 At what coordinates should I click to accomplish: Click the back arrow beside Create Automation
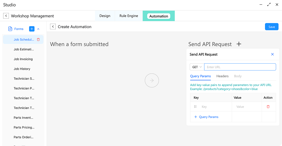(x=53, y=27)
